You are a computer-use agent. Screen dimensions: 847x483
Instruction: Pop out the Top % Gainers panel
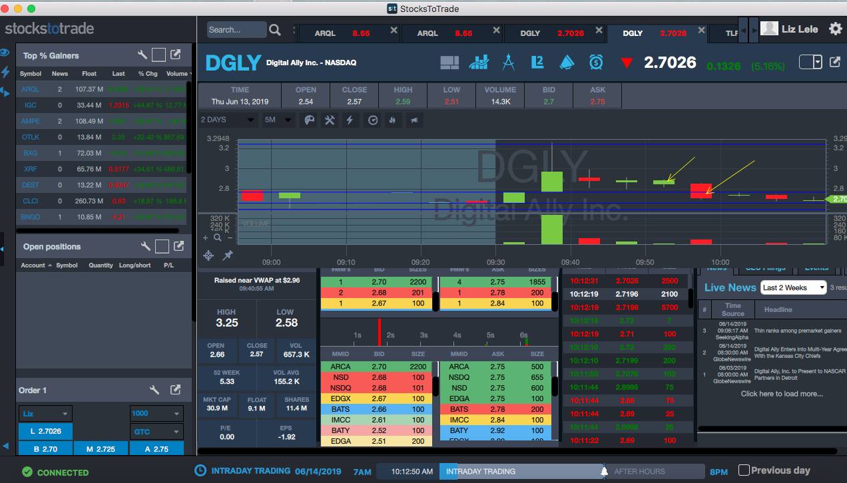176,55
